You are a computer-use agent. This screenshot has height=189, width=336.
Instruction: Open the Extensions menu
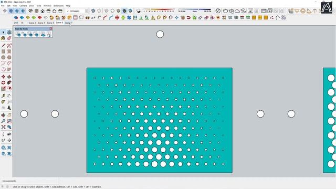(58, 6)
